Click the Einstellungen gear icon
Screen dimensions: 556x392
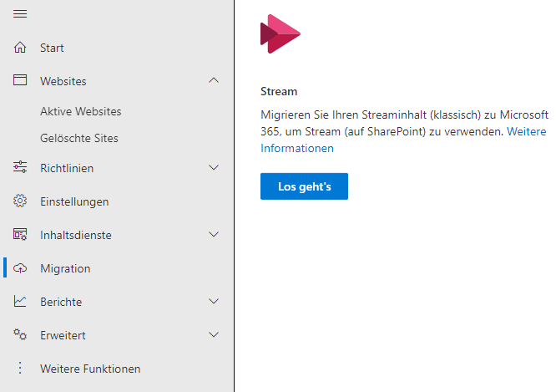20,201
